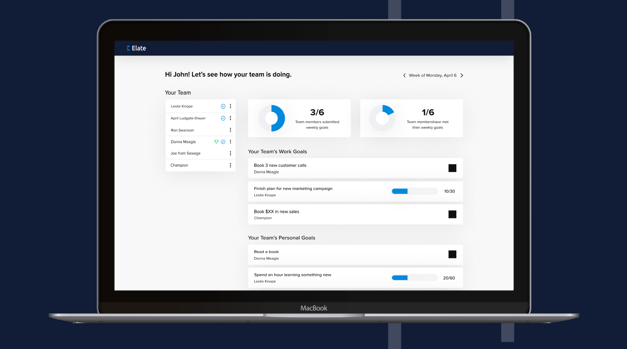Screen dimensions: 627x349
Task: Click the Elate logo icon
Action: (x=129, y=48)
